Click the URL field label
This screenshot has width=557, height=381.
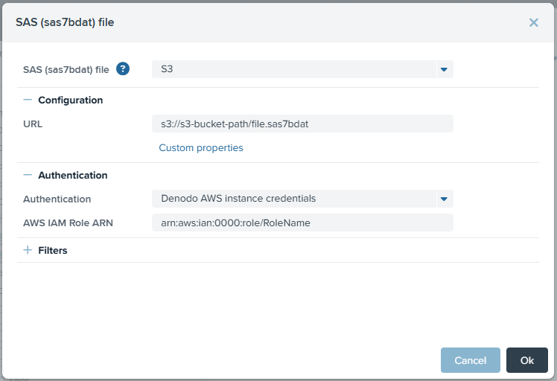click(33, 124)
